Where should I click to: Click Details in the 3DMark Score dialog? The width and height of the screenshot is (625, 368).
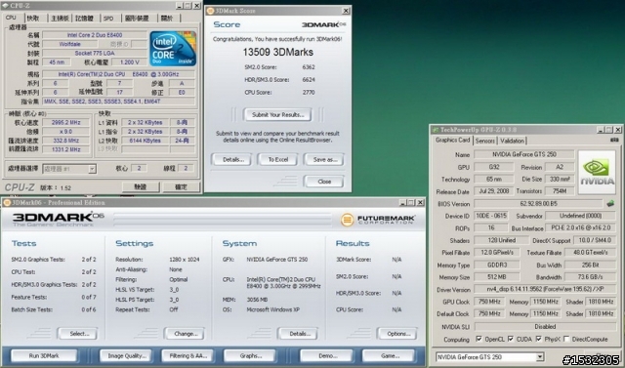[x=233, y=160]
